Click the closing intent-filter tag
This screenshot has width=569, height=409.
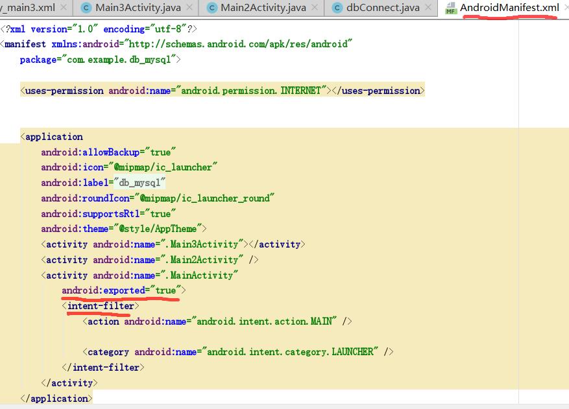[x=103, y=368]
